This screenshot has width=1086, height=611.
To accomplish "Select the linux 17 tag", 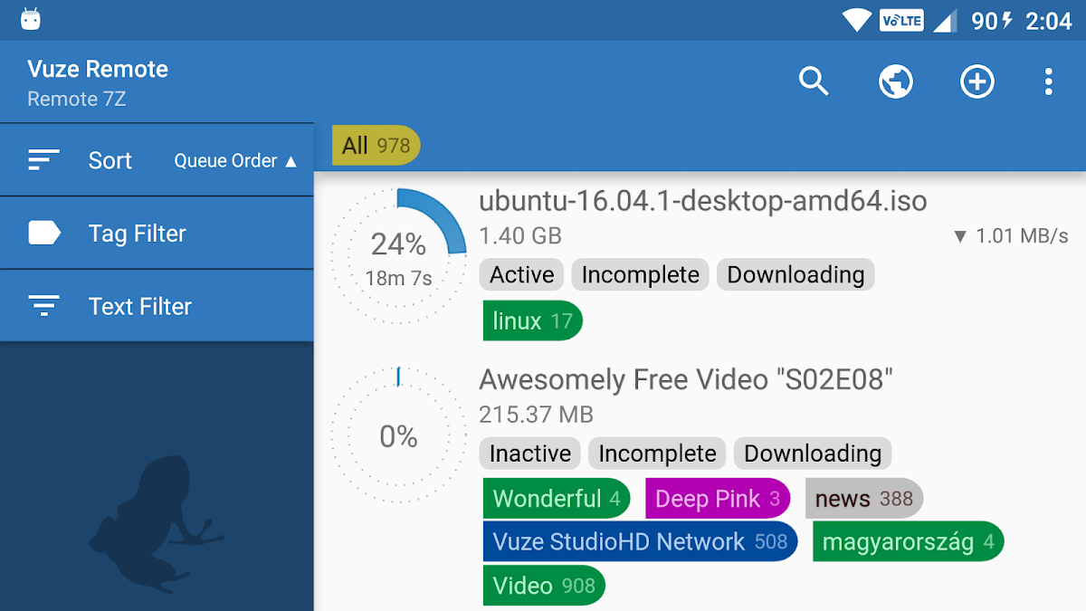I will pyautogui.click(x=532, y=321).
